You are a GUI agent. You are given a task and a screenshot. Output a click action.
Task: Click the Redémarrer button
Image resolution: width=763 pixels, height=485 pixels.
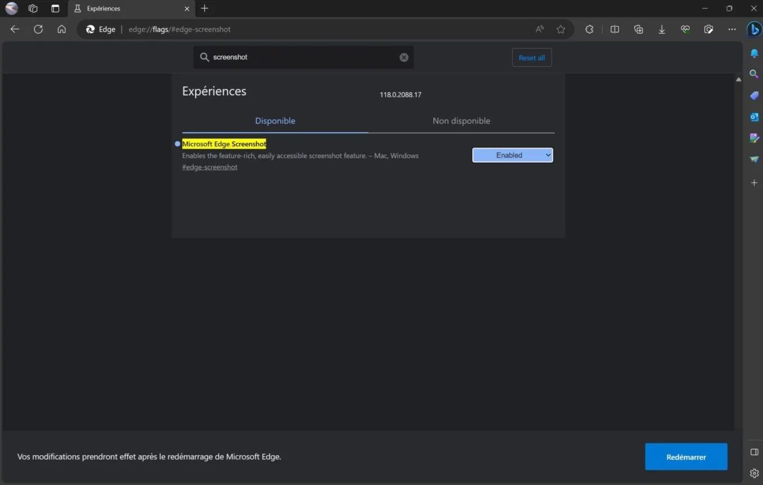(686, 457)
